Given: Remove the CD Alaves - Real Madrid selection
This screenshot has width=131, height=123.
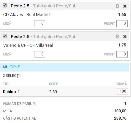Looking at the screenshot, I should (125, 6).
